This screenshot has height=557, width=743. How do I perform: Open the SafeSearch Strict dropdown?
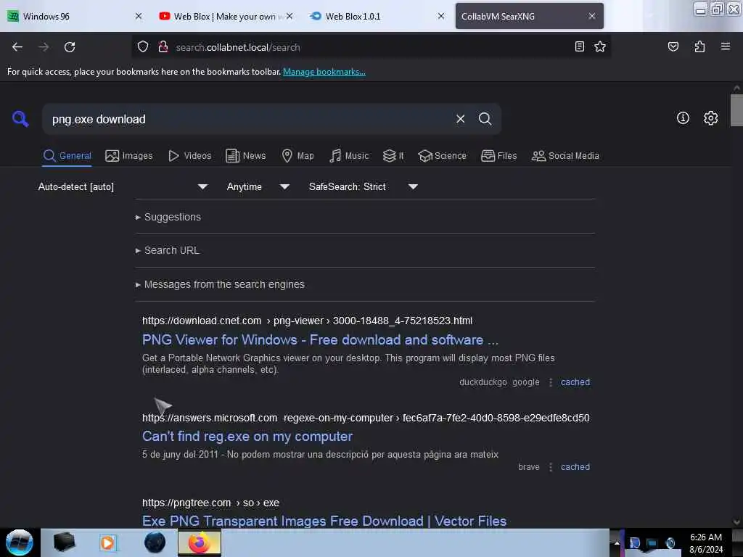(363, 186)
